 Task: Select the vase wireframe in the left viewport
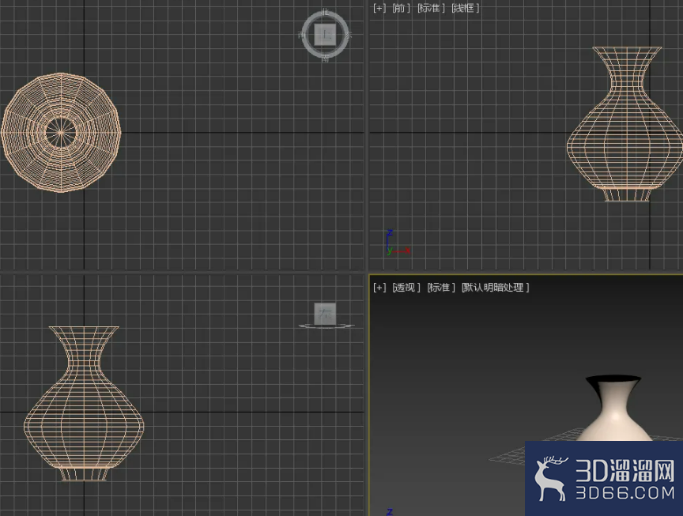(84, 404)
